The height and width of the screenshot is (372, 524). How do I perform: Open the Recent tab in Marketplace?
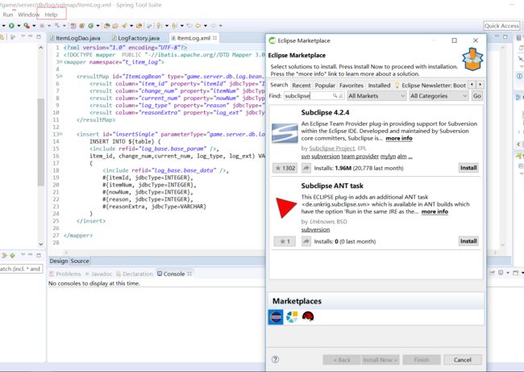point(302,86)
